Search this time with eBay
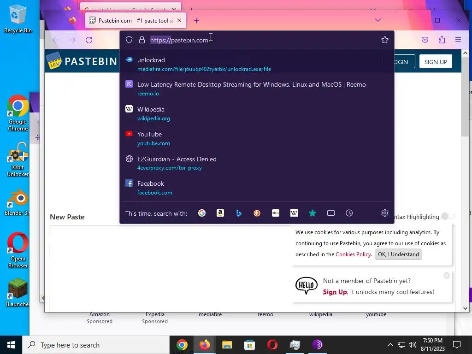This screenshot has height=354, width=472. [x=276, y=213]
